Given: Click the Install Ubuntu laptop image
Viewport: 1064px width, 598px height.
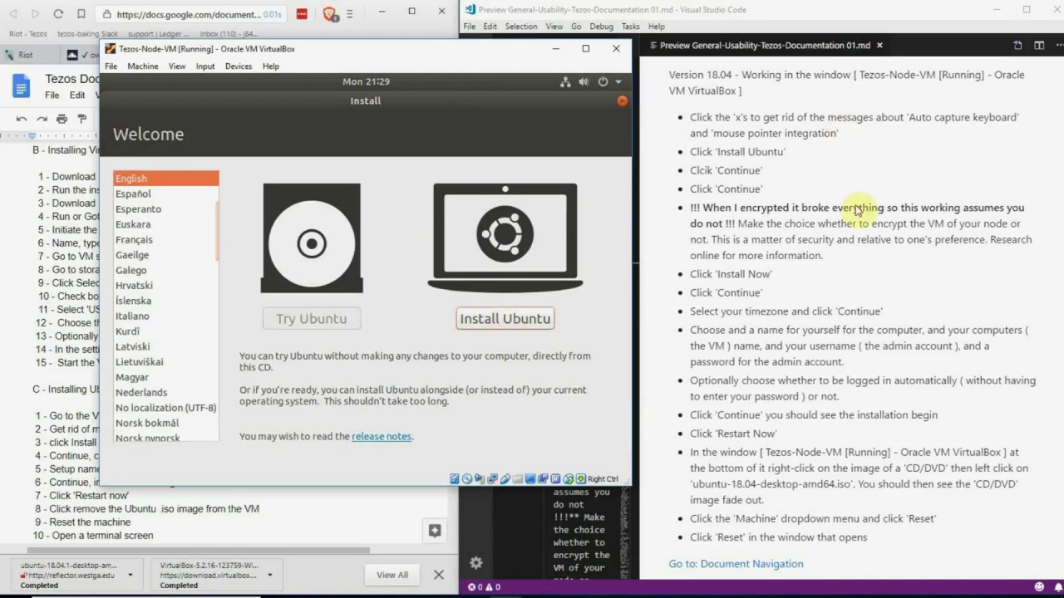Looking at the screenshot, I should (x=505, y=238).
